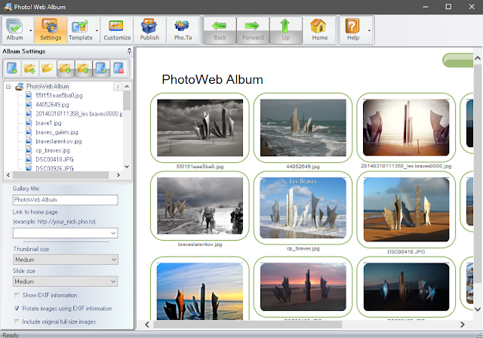Screen dimensions: 483x338
Task: Open the Album button's dropdown arrow
Action: 30,30
